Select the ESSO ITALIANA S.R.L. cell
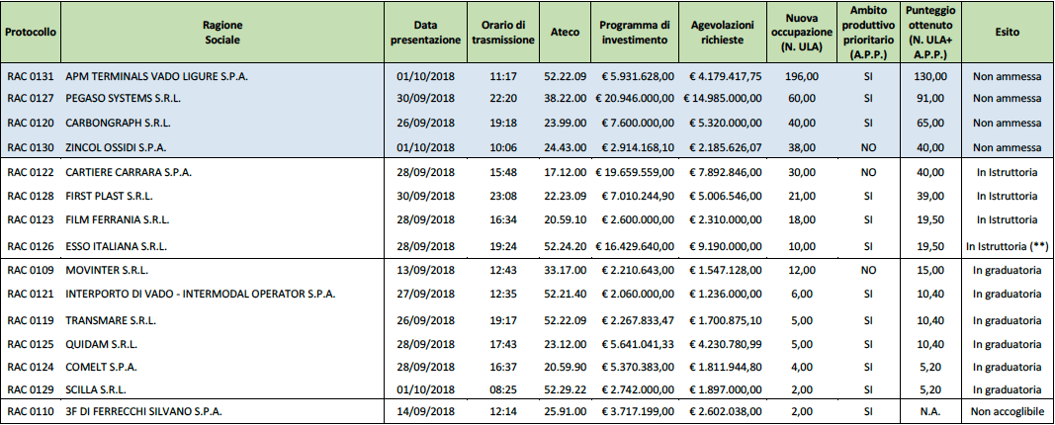Image resolution: width=1055 pixels, height=425 pixels. pyautogui.click(x=117, y=246)
